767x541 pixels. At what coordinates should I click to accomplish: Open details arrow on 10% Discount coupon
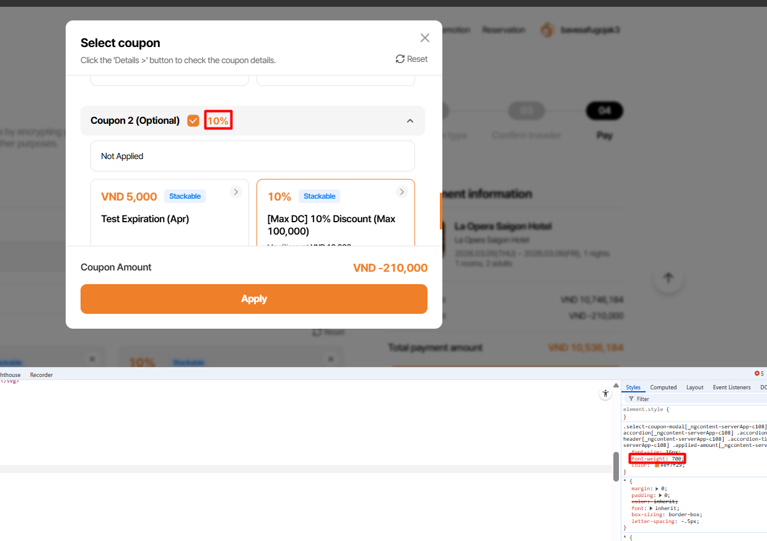tap(401, 192)
